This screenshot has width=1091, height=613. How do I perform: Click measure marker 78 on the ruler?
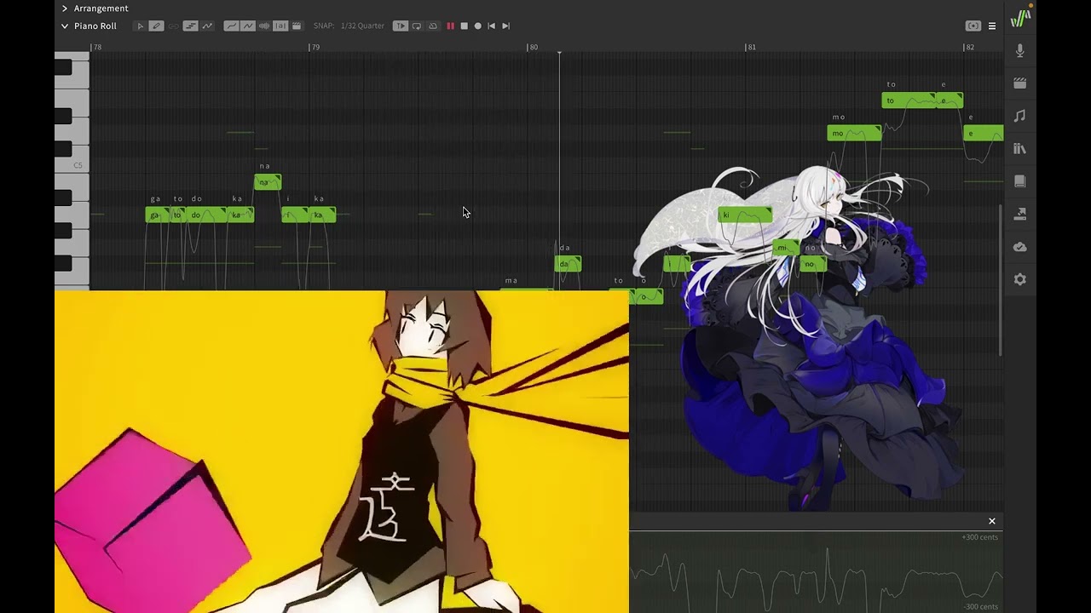(97, 47)
